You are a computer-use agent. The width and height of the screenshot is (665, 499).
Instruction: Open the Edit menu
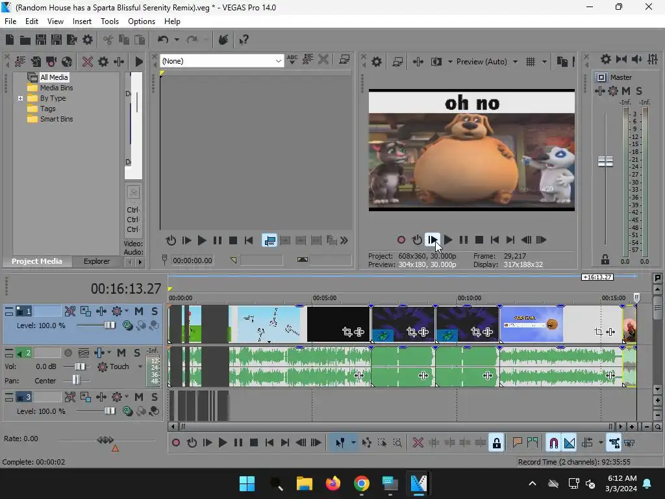pyautogui.click(x=31, y=21)
